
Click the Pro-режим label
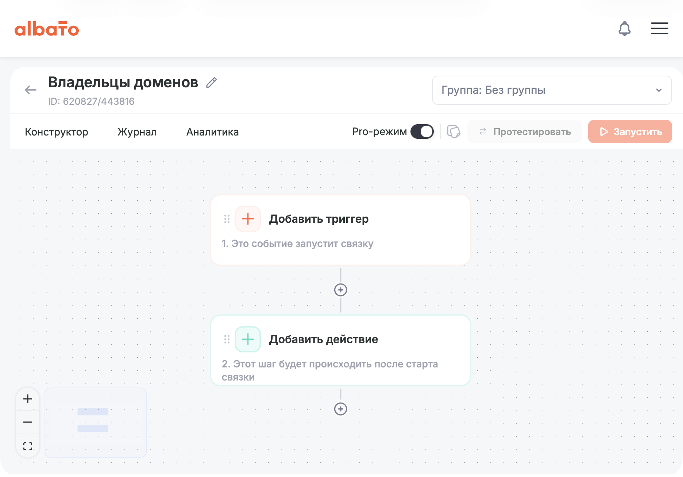[x=379, y=131]
